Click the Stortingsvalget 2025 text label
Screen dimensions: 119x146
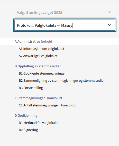(x=44, y=13)
